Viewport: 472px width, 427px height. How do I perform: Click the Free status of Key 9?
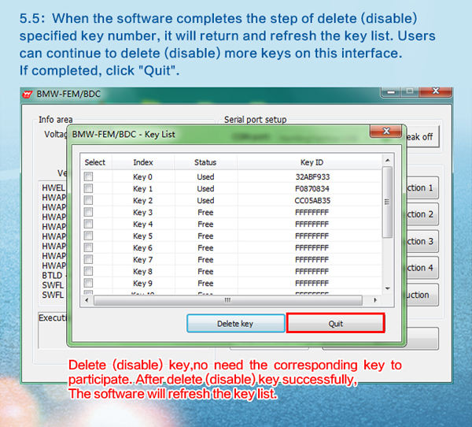(205, 284)
